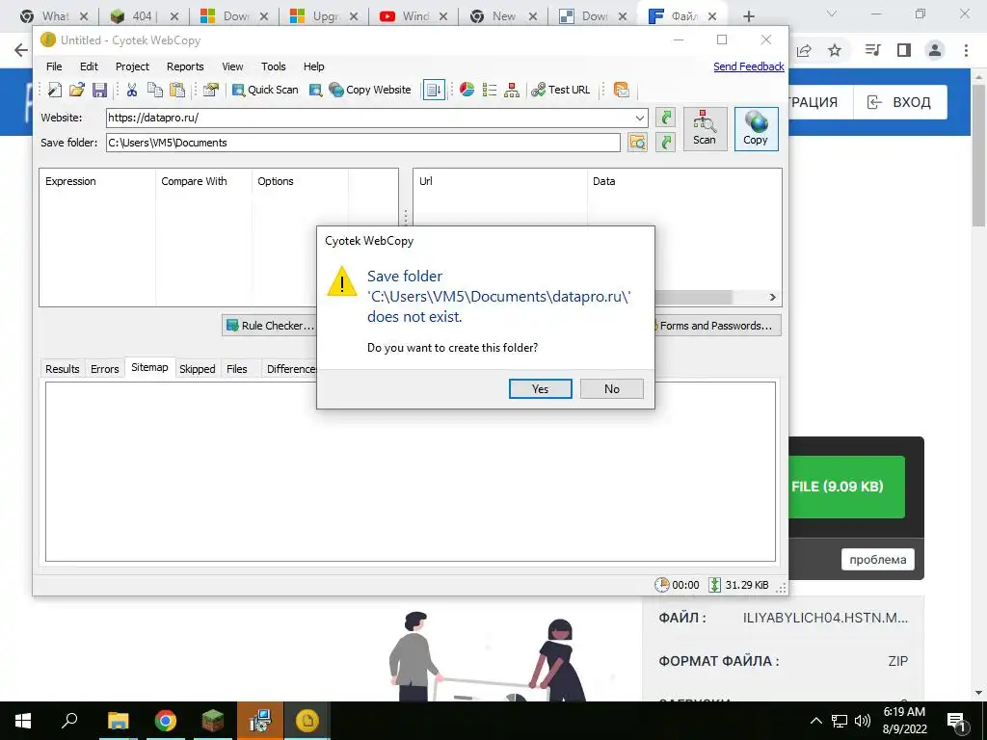Start a Quick Scan
This screenshot has height=740, width=987.
pos(265,90)
